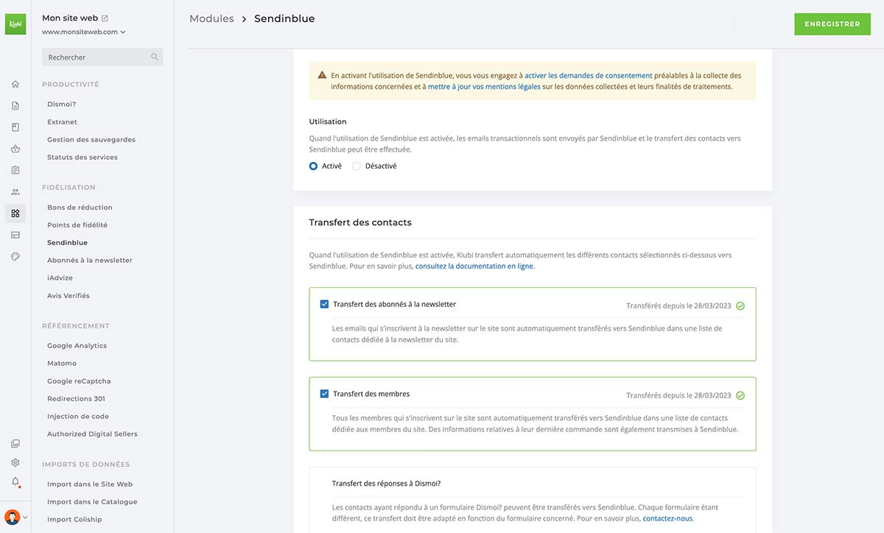Click green checkmark for members transfer
The width and height of the screenshot is (884, 533).
(x=740, y=395)
